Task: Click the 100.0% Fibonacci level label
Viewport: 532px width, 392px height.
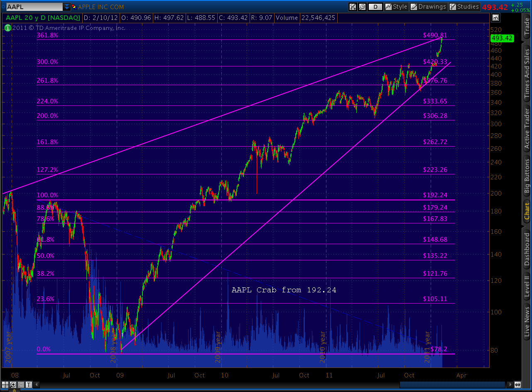Action: click(x=47, y=195)
